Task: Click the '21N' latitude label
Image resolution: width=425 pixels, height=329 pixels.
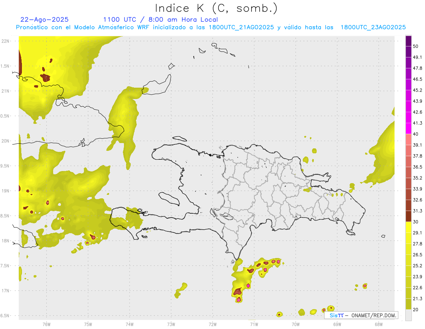Action: pos(5,91)
